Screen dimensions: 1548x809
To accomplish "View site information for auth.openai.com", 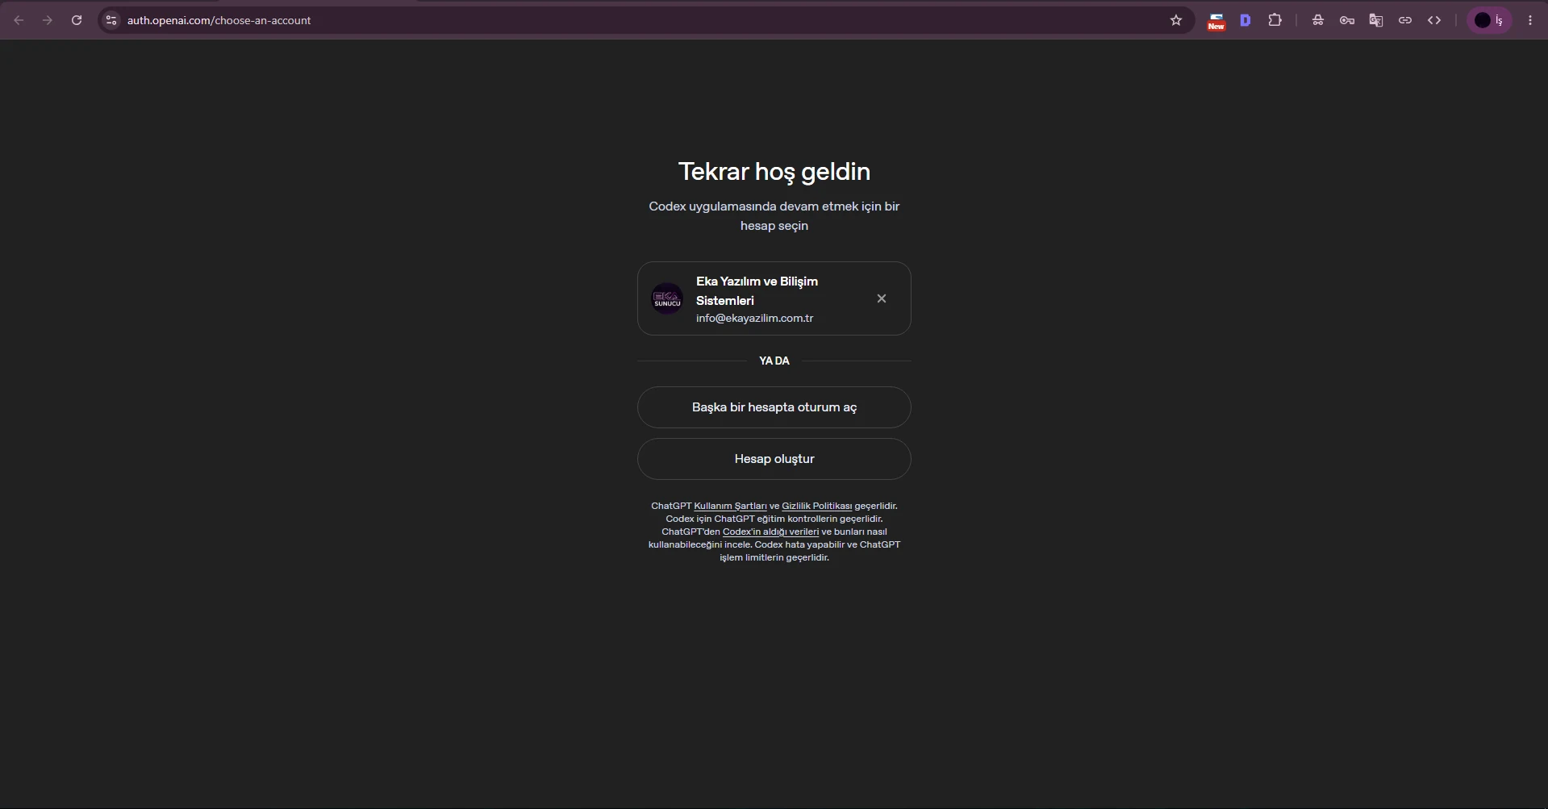I will (111, 20).
